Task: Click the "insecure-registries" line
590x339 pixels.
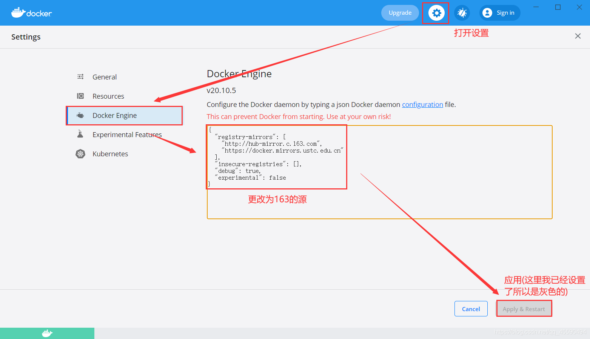Action: tap(258, 164)
